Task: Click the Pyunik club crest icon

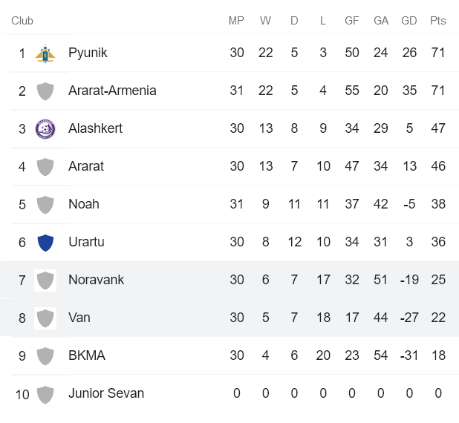Action: pos(45,53)
